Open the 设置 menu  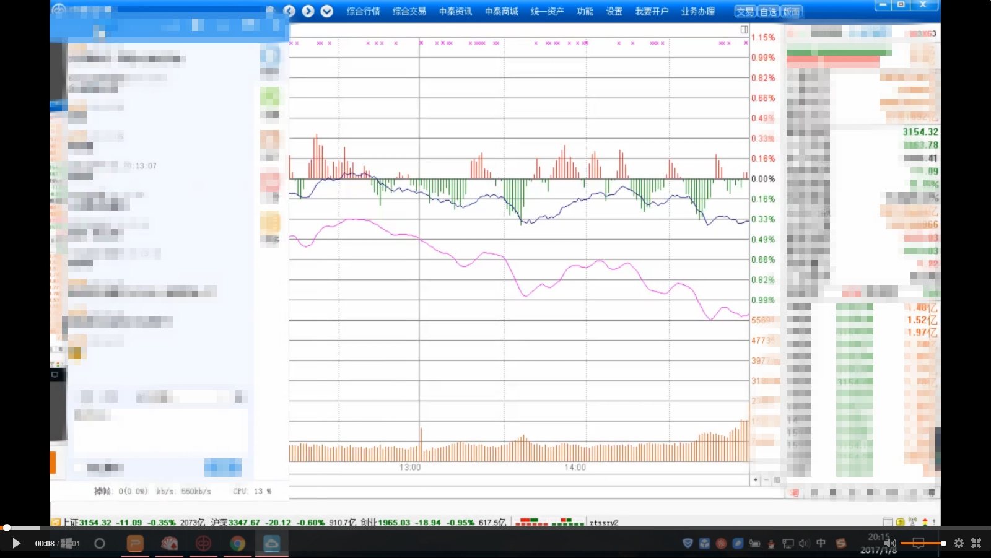[614, 11]
